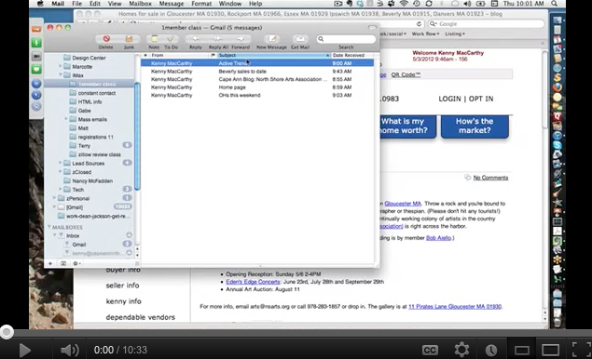This screenshot has height=359, width=592.
Task: Open the Mailbox menu
Action: [x=140, y=4]
